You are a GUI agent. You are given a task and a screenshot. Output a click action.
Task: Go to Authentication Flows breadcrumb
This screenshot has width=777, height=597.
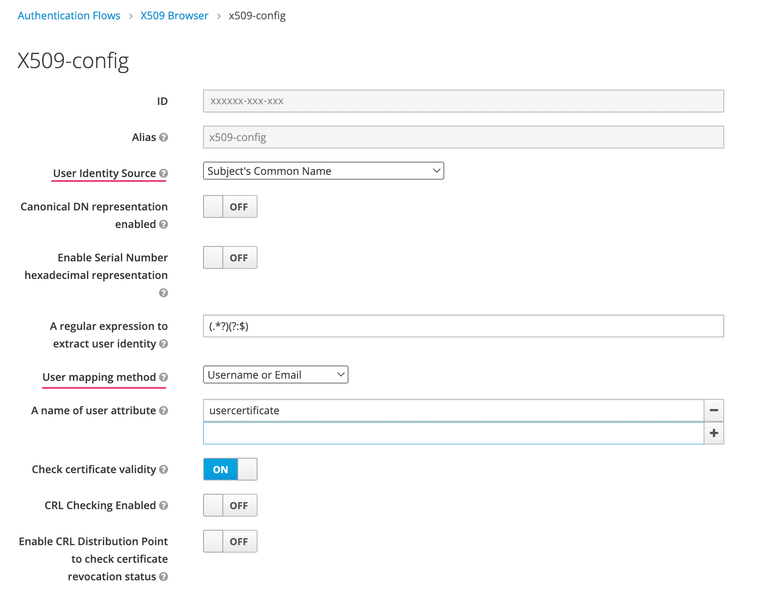pos(69,16)
